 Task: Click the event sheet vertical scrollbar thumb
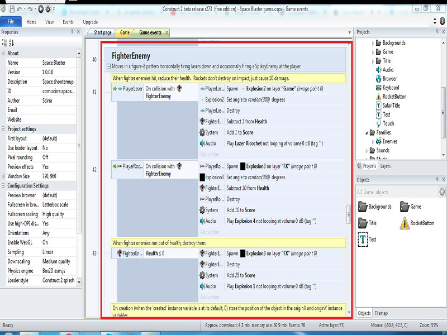pos(349,214)
